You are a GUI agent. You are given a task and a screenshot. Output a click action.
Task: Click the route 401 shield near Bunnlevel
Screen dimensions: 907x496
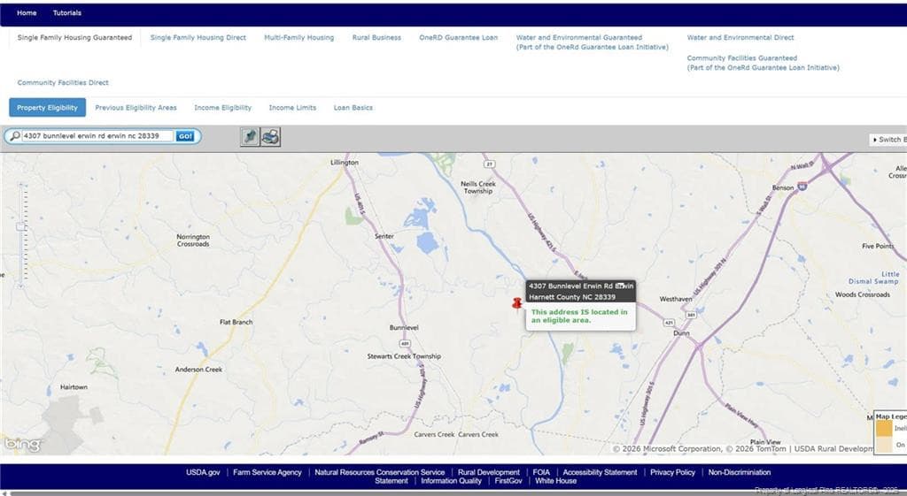pyautogui.click(x=405, y=344)
